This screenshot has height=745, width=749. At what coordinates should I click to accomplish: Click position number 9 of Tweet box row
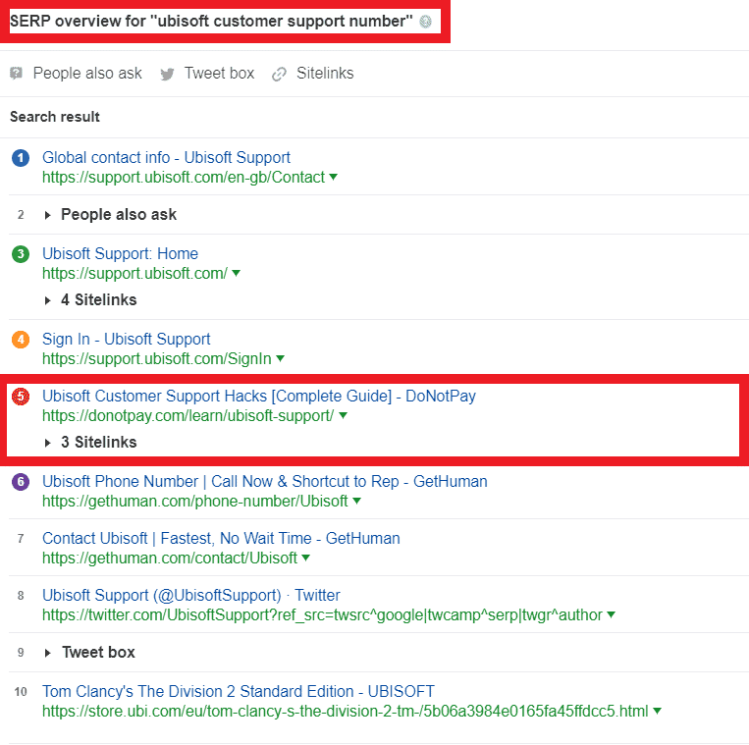(21, 653)
